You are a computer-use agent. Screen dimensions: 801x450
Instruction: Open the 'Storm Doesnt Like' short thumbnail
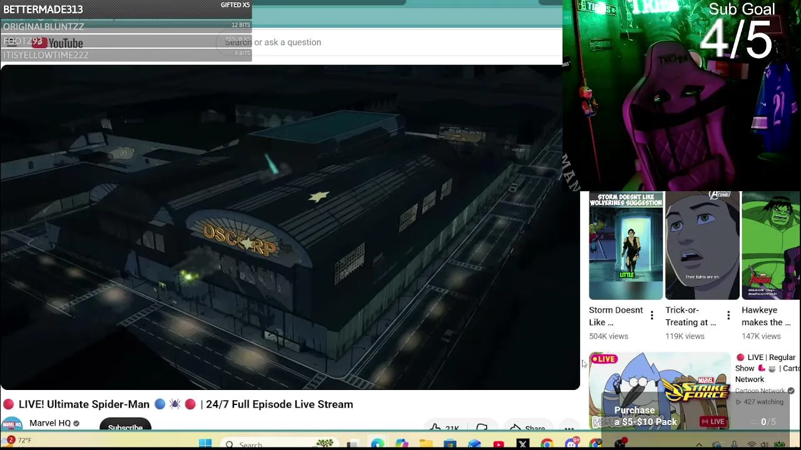pos(626,246)
